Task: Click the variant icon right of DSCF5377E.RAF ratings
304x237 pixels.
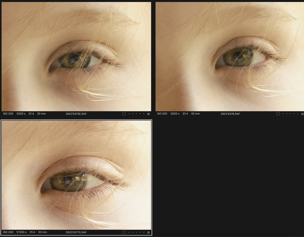Action: point(149,232)
